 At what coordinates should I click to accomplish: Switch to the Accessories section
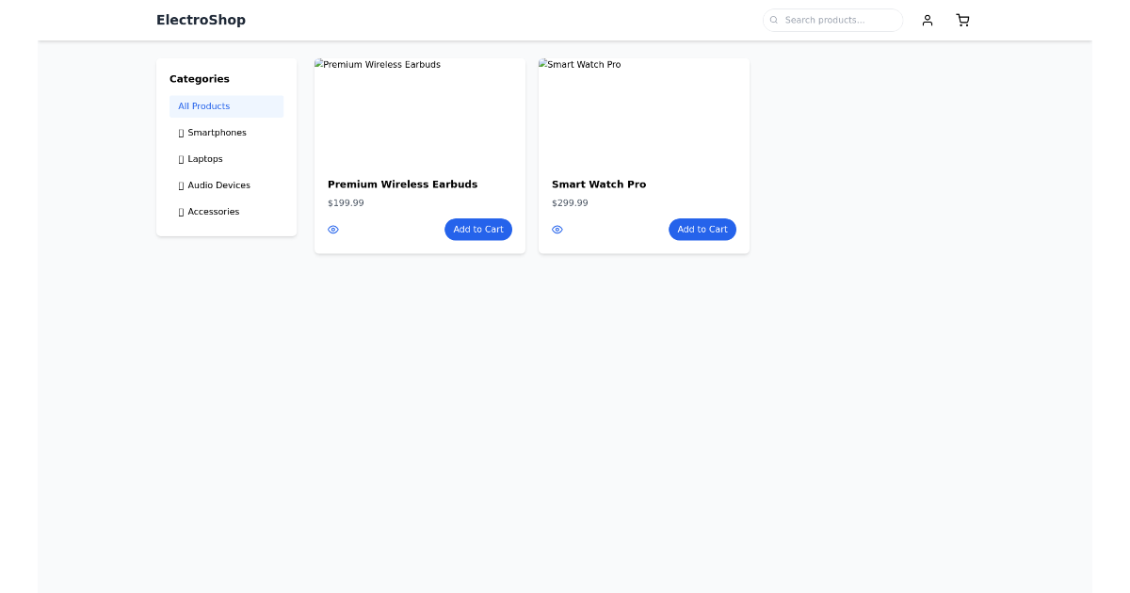[213, 212]
